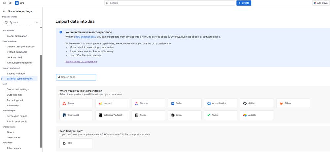The height and width of the screenshot is (152, 330).
Task: Open Announcement banner settings
Action: coord(19,63)
